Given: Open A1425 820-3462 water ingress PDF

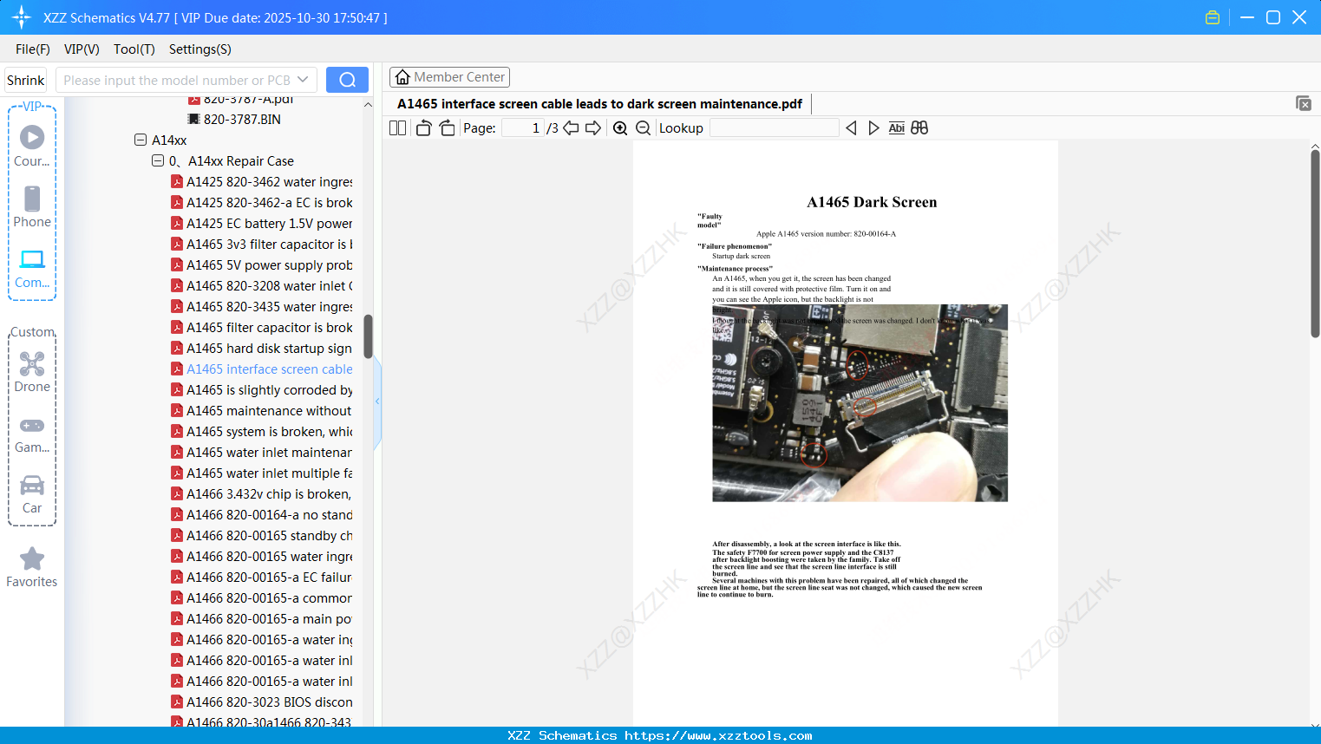Looking at the screenshot, I should (262, 182).
